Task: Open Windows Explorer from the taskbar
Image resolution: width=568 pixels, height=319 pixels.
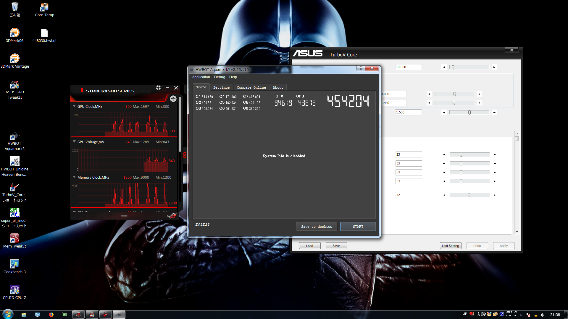Action: tap(24, 315)
